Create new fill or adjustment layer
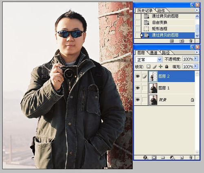The height and width of the screenshot is (173, 204). tap(172, 158)
